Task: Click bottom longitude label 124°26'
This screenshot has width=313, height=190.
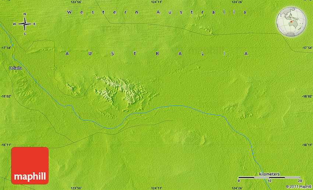Action: coord(237,188)
